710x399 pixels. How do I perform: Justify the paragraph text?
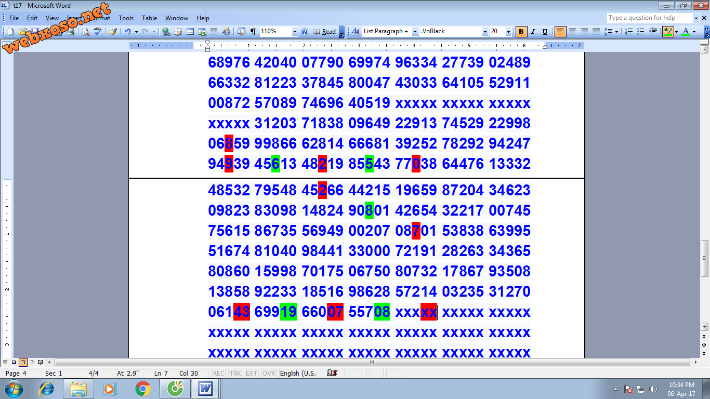point(596,32)
